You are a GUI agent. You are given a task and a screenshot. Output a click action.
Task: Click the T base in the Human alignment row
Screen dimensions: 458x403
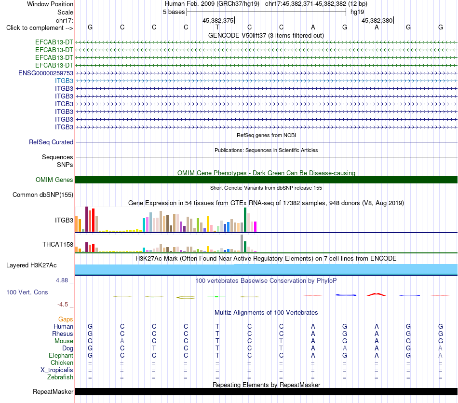[x=217, y=326]
